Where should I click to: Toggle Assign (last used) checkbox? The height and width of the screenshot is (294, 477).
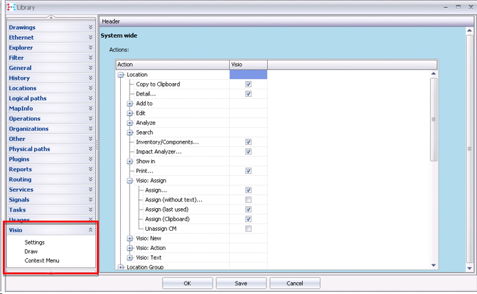248,210
